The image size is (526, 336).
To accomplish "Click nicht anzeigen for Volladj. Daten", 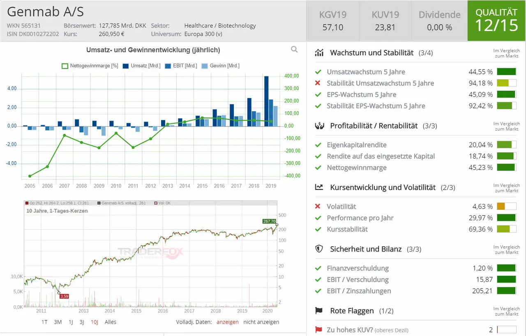I will 261,322.
